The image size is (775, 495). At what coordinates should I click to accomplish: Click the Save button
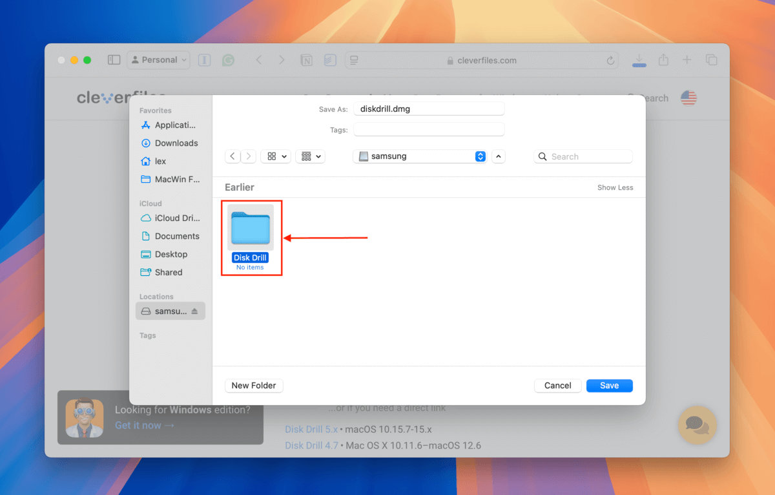point(609,385)
